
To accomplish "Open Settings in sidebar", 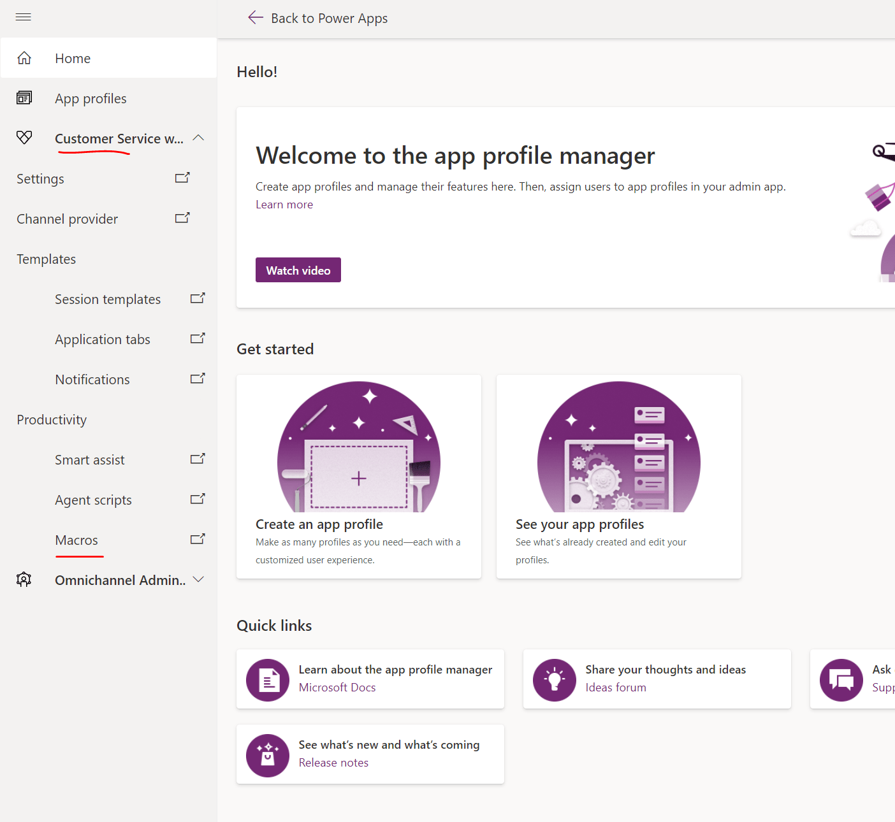I will (40, 178).
